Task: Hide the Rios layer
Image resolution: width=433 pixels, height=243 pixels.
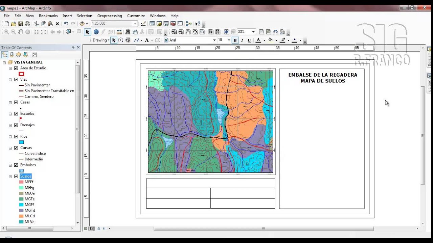Action: click(16, 136)
